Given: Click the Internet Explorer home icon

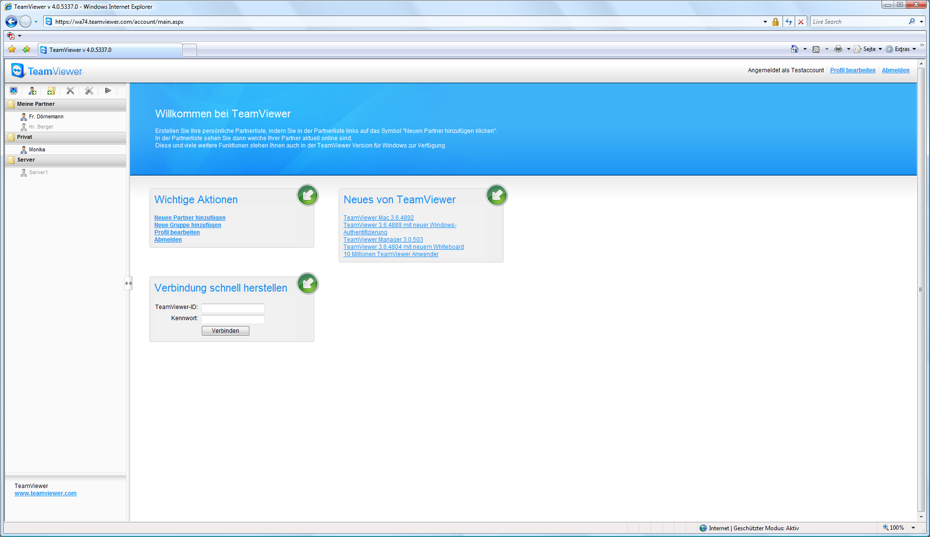Looking at the screenshot, I should [794, 49].
